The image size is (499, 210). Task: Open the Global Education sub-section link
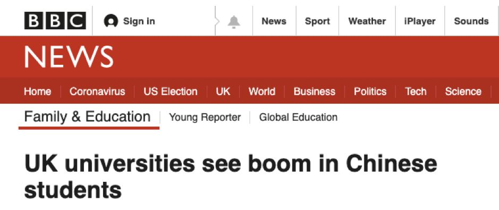pyautogui.click(x=298, y=117)
